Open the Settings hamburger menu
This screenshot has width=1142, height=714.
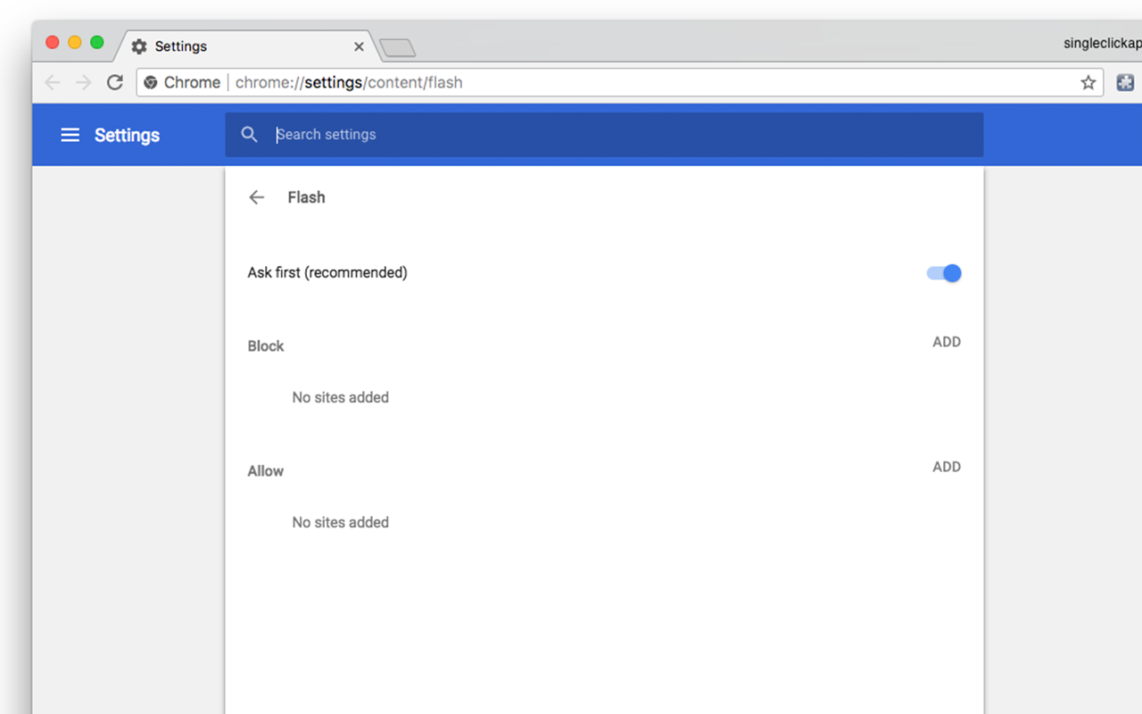tap(70, 135)
